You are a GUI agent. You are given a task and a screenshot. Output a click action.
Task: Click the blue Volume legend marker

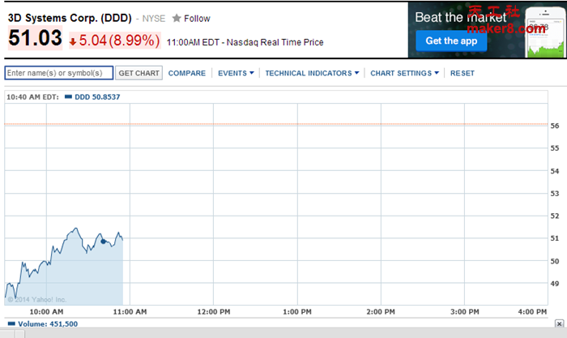(11, 324)
